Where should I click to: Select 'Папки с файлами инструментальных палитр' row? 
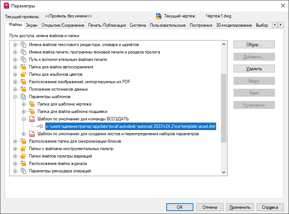pyautogui.click(x=71, y=149)
